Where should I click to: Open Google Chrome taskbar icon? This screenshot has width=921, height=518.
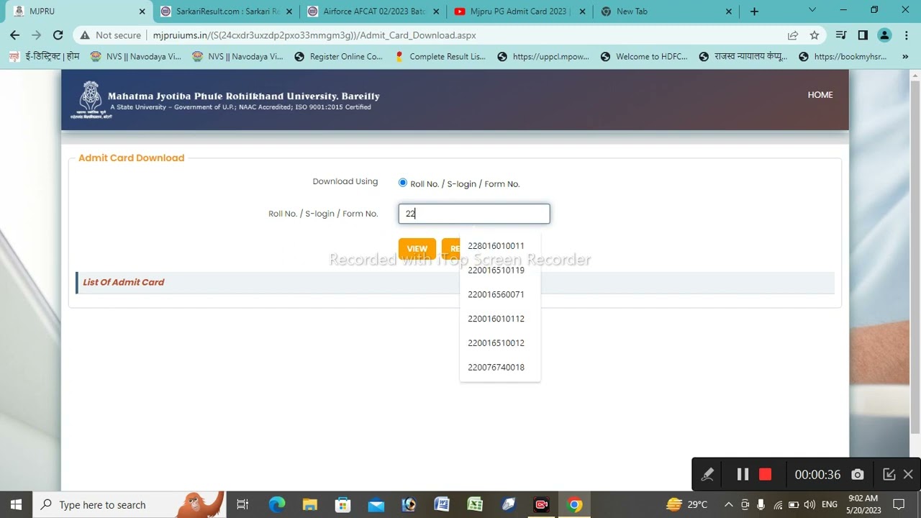click(574, 504)
